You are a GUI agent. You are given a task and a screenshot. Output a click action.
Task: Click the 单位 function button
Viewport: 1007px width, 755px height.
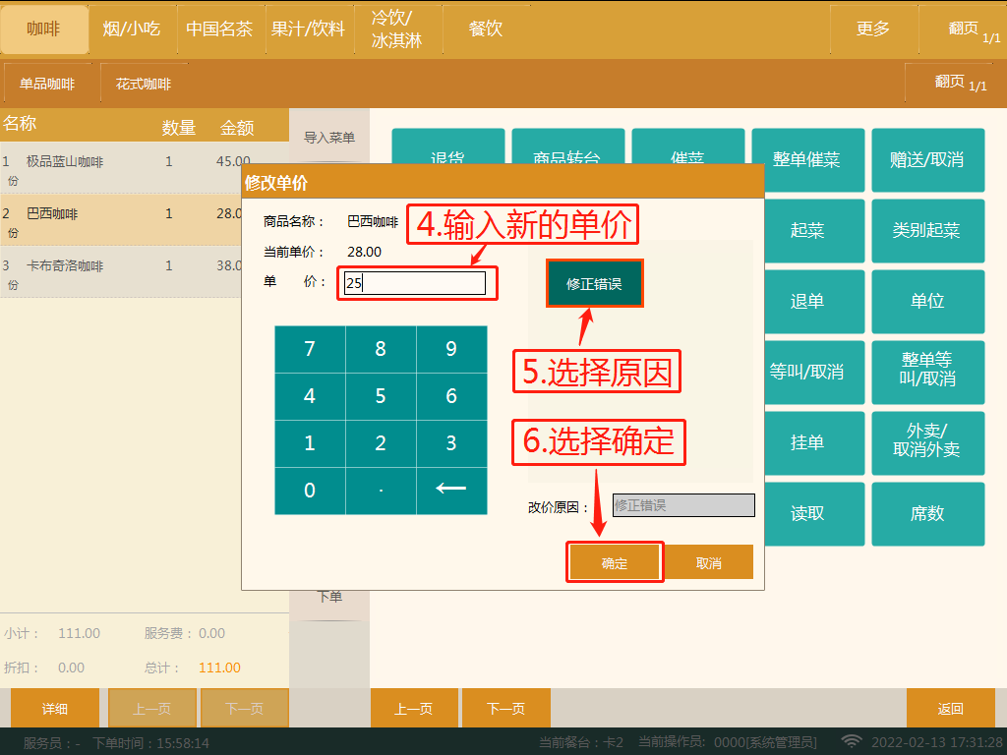pos(928,301)
